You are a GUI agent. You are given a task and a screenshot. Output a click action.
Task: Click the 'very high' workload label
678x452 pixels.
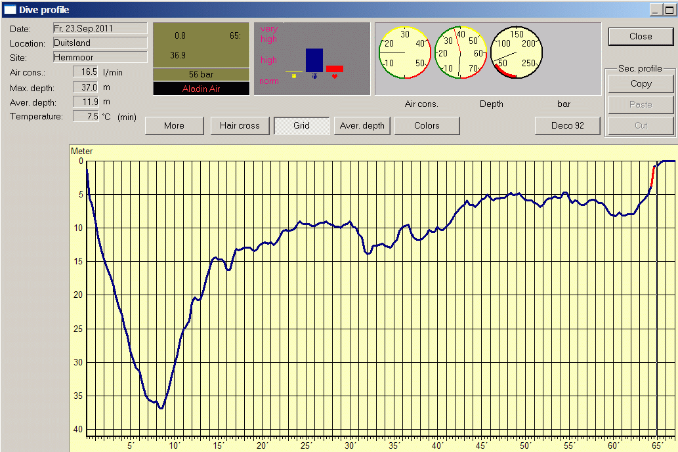click(x=268, y=33)
